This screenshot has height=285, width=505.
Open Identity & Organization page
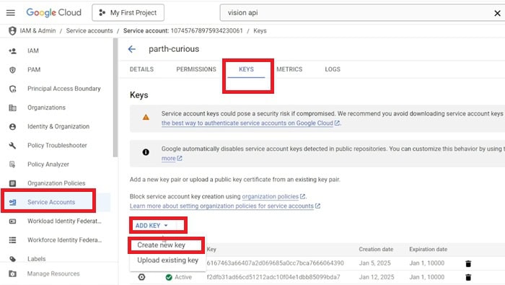tap(58, 126)
